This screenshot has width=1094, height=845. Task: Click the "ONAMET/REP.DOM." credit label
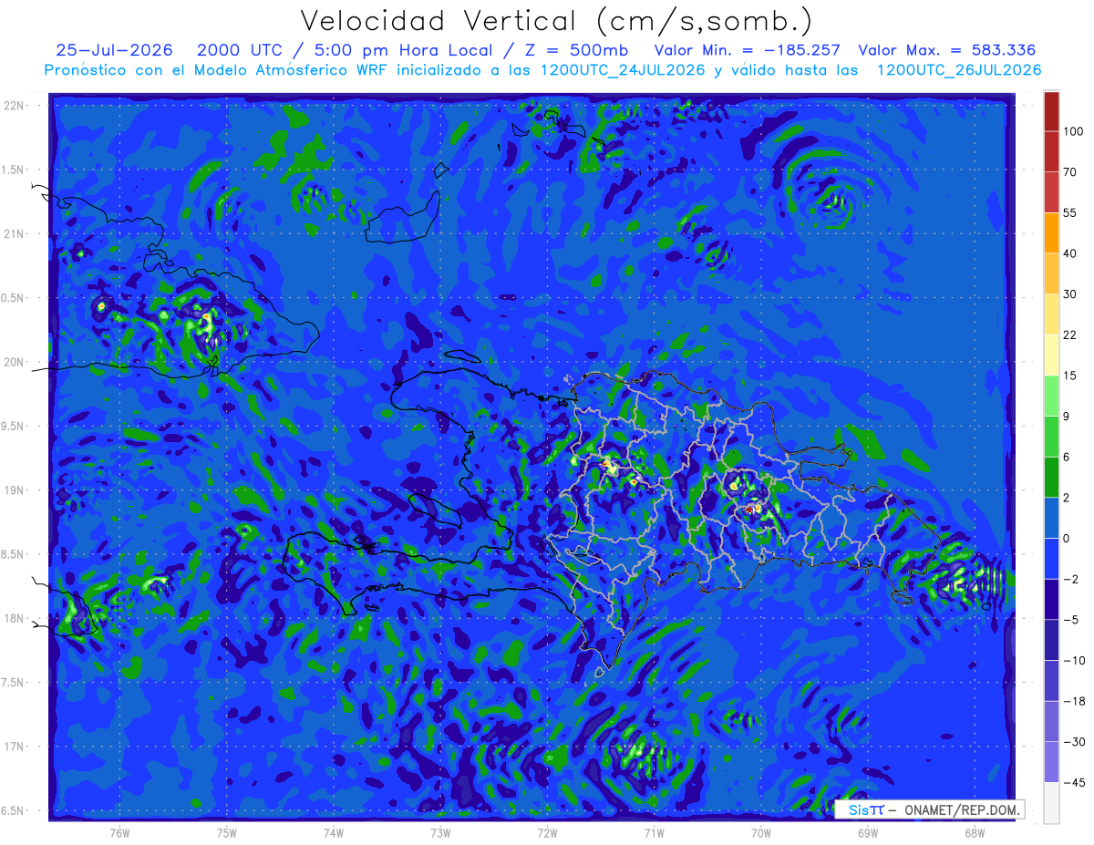tap(960, 809)
